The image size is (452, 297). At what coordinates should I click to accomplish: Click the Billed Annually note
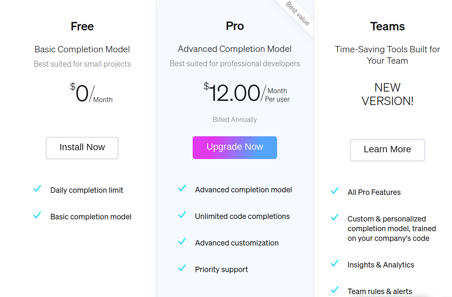point(235,120)
